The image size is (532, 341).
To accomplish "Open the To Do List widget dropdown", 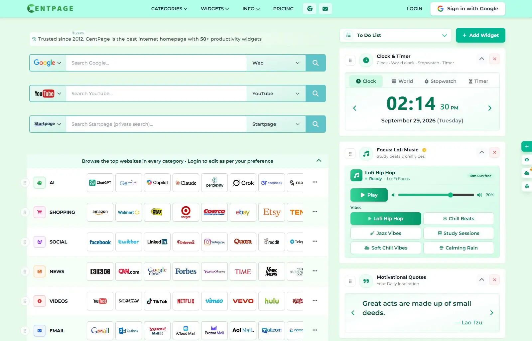I will pos(395,35).
